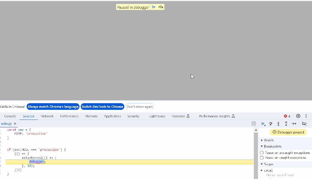The width and height of the screenshot is (312, 179).
Task: Select the Sources tab
Action: pos(28,116)
